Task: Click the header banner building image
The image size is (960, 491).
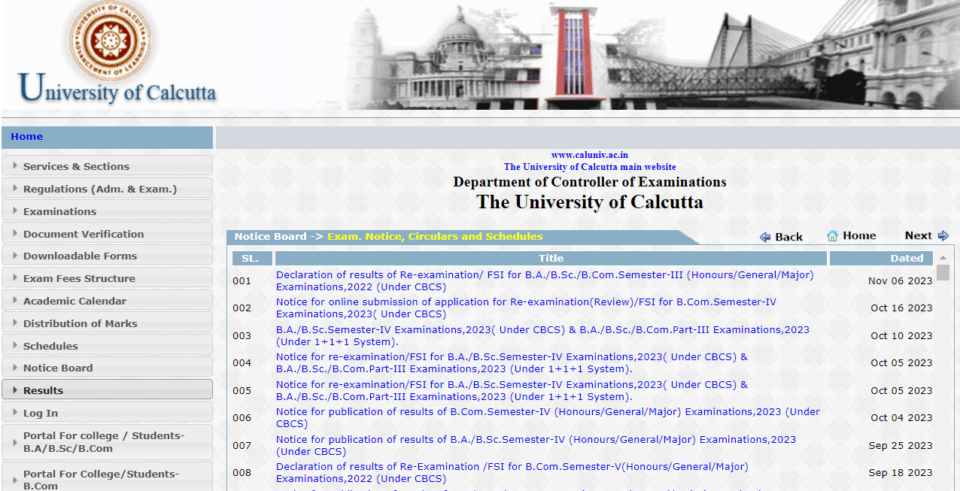Action: pos(653,55)
